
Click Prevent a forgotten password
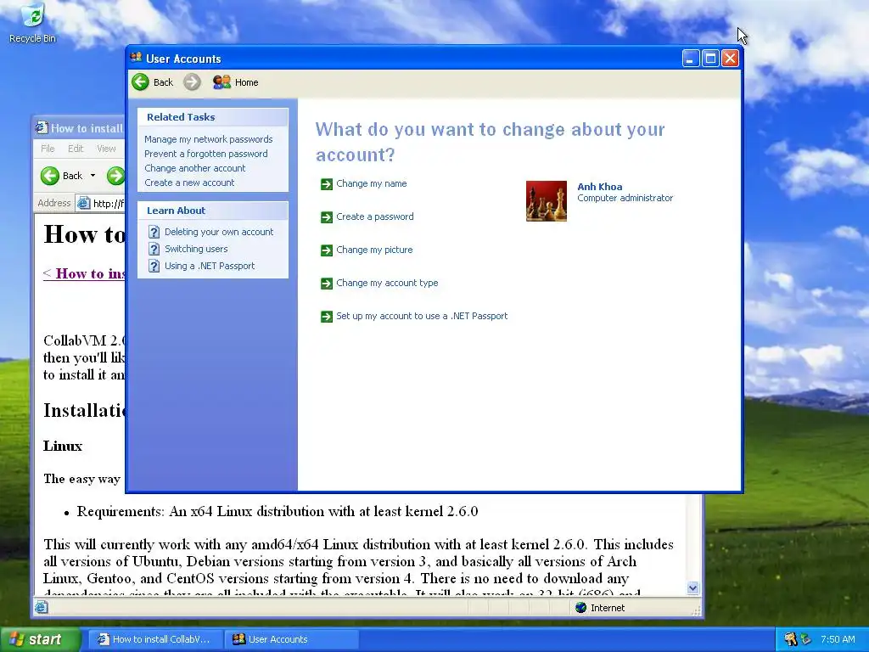click(x=205, y=154)
